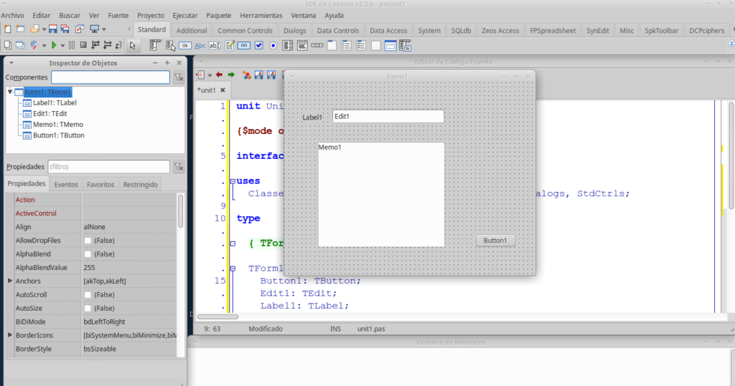Toggle AllowDropFiles checkbox
This screenshot has width=735, height=386.
87,241
